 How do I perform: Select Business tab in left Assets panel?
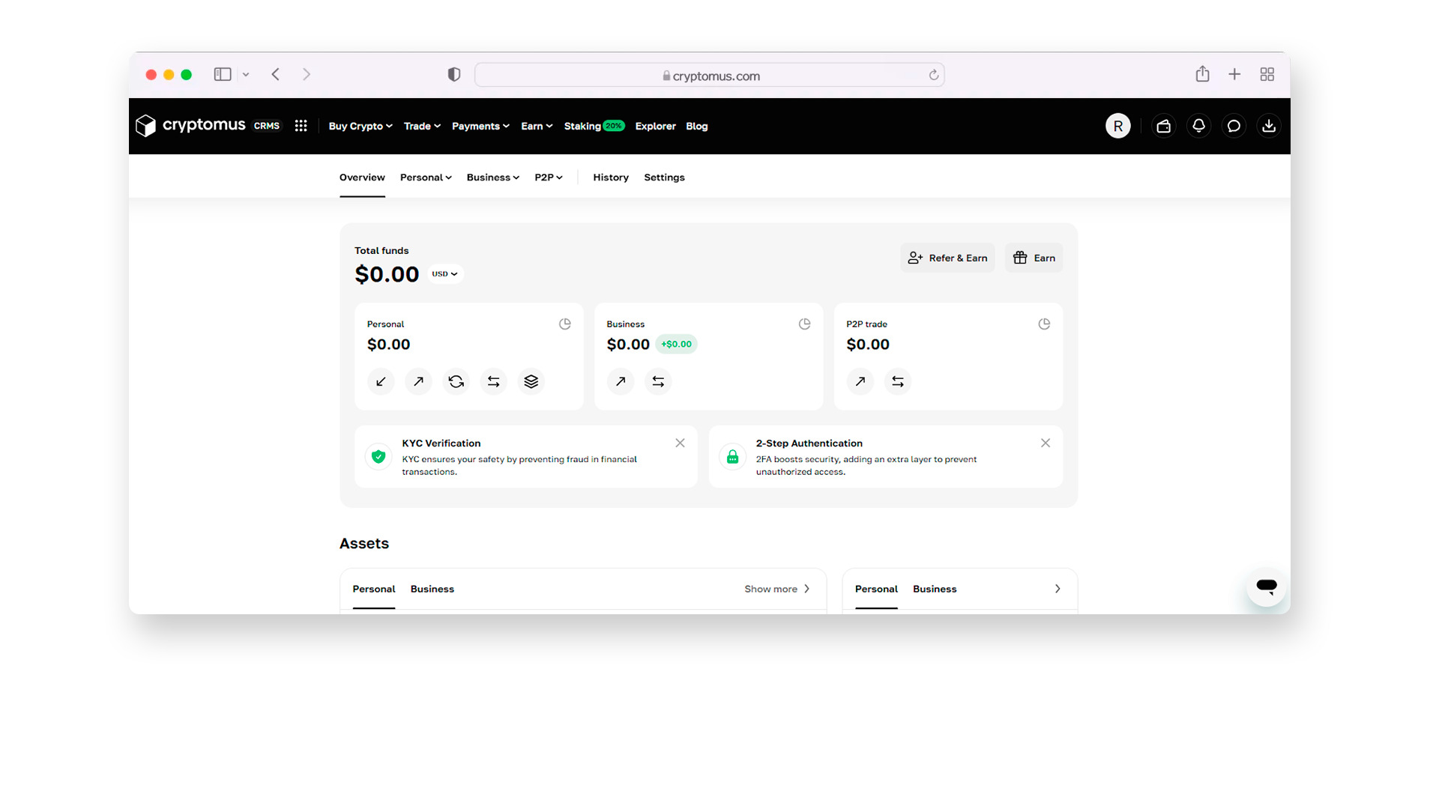(432, 589)
